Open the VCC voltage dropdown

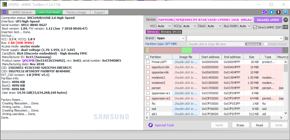[165, 26]
